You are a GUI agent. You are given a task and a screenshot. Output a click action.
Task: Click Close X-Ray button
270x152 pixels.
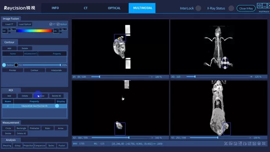(246, 8)
